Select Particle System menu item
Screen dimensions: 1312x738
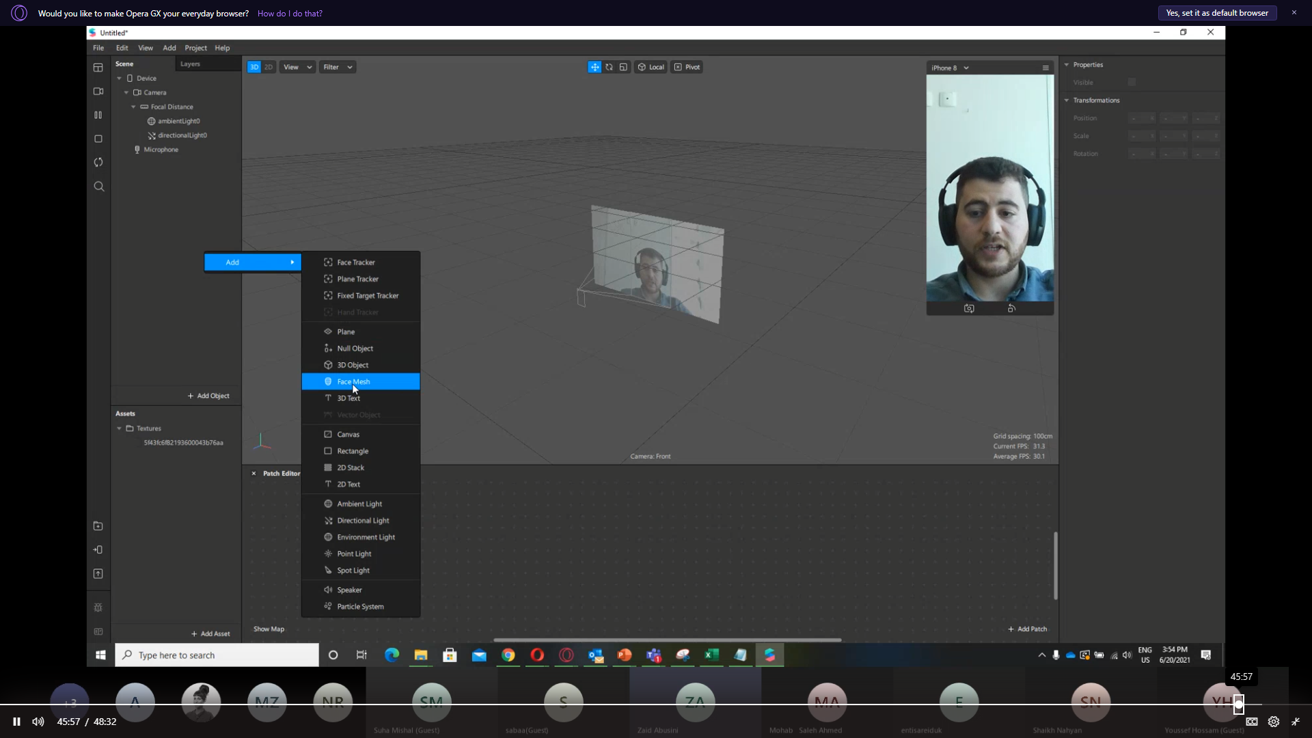361,607
